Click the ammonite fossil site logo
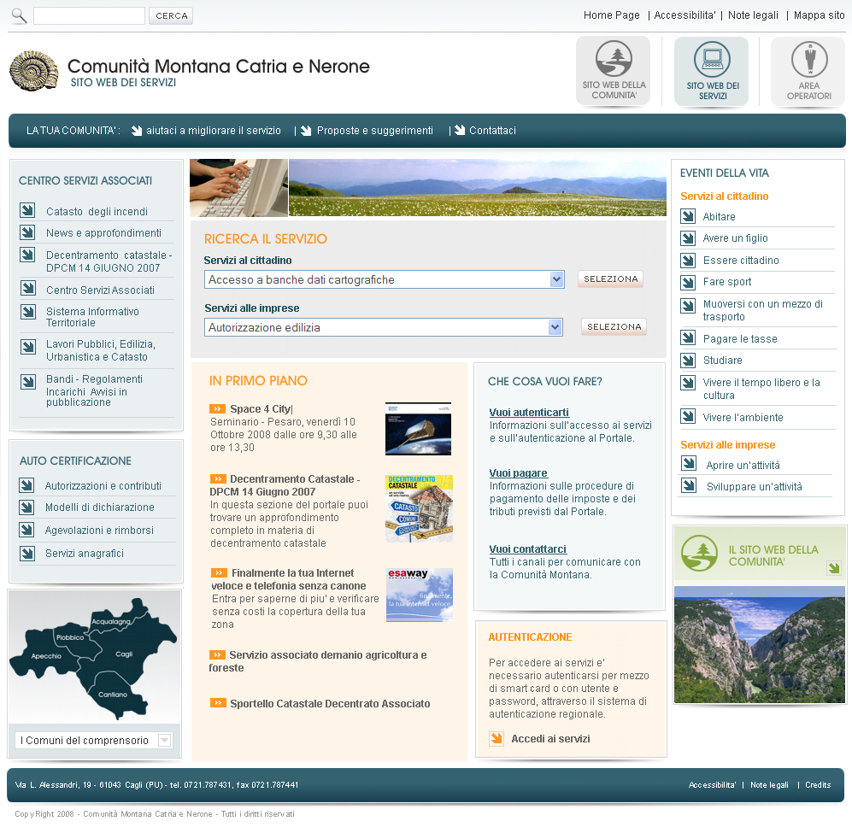Image resolution: width=852 pixels, height=827 pixels. coord(33,71)
